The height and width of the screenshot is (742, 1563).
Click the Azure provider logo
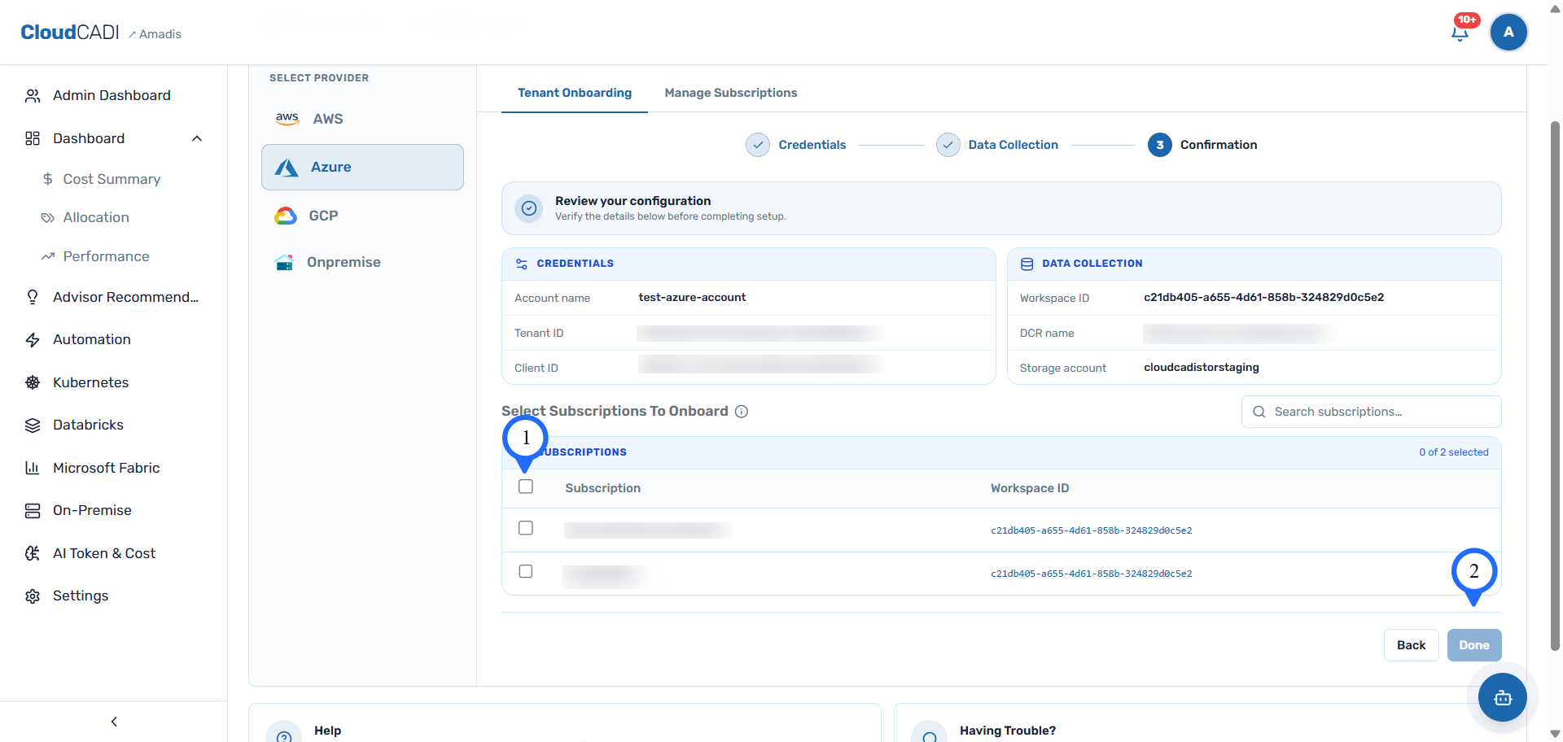pyautogui.click(x=287, y=168)
